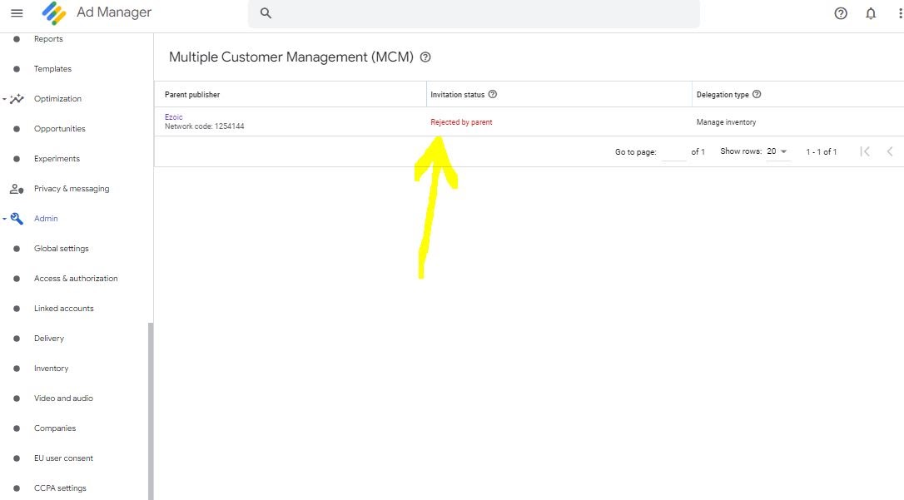Viewport: 904px width, 500px height.
Task: Open Access & authorization
Action: pyautogui.click(x=76, y=278)
